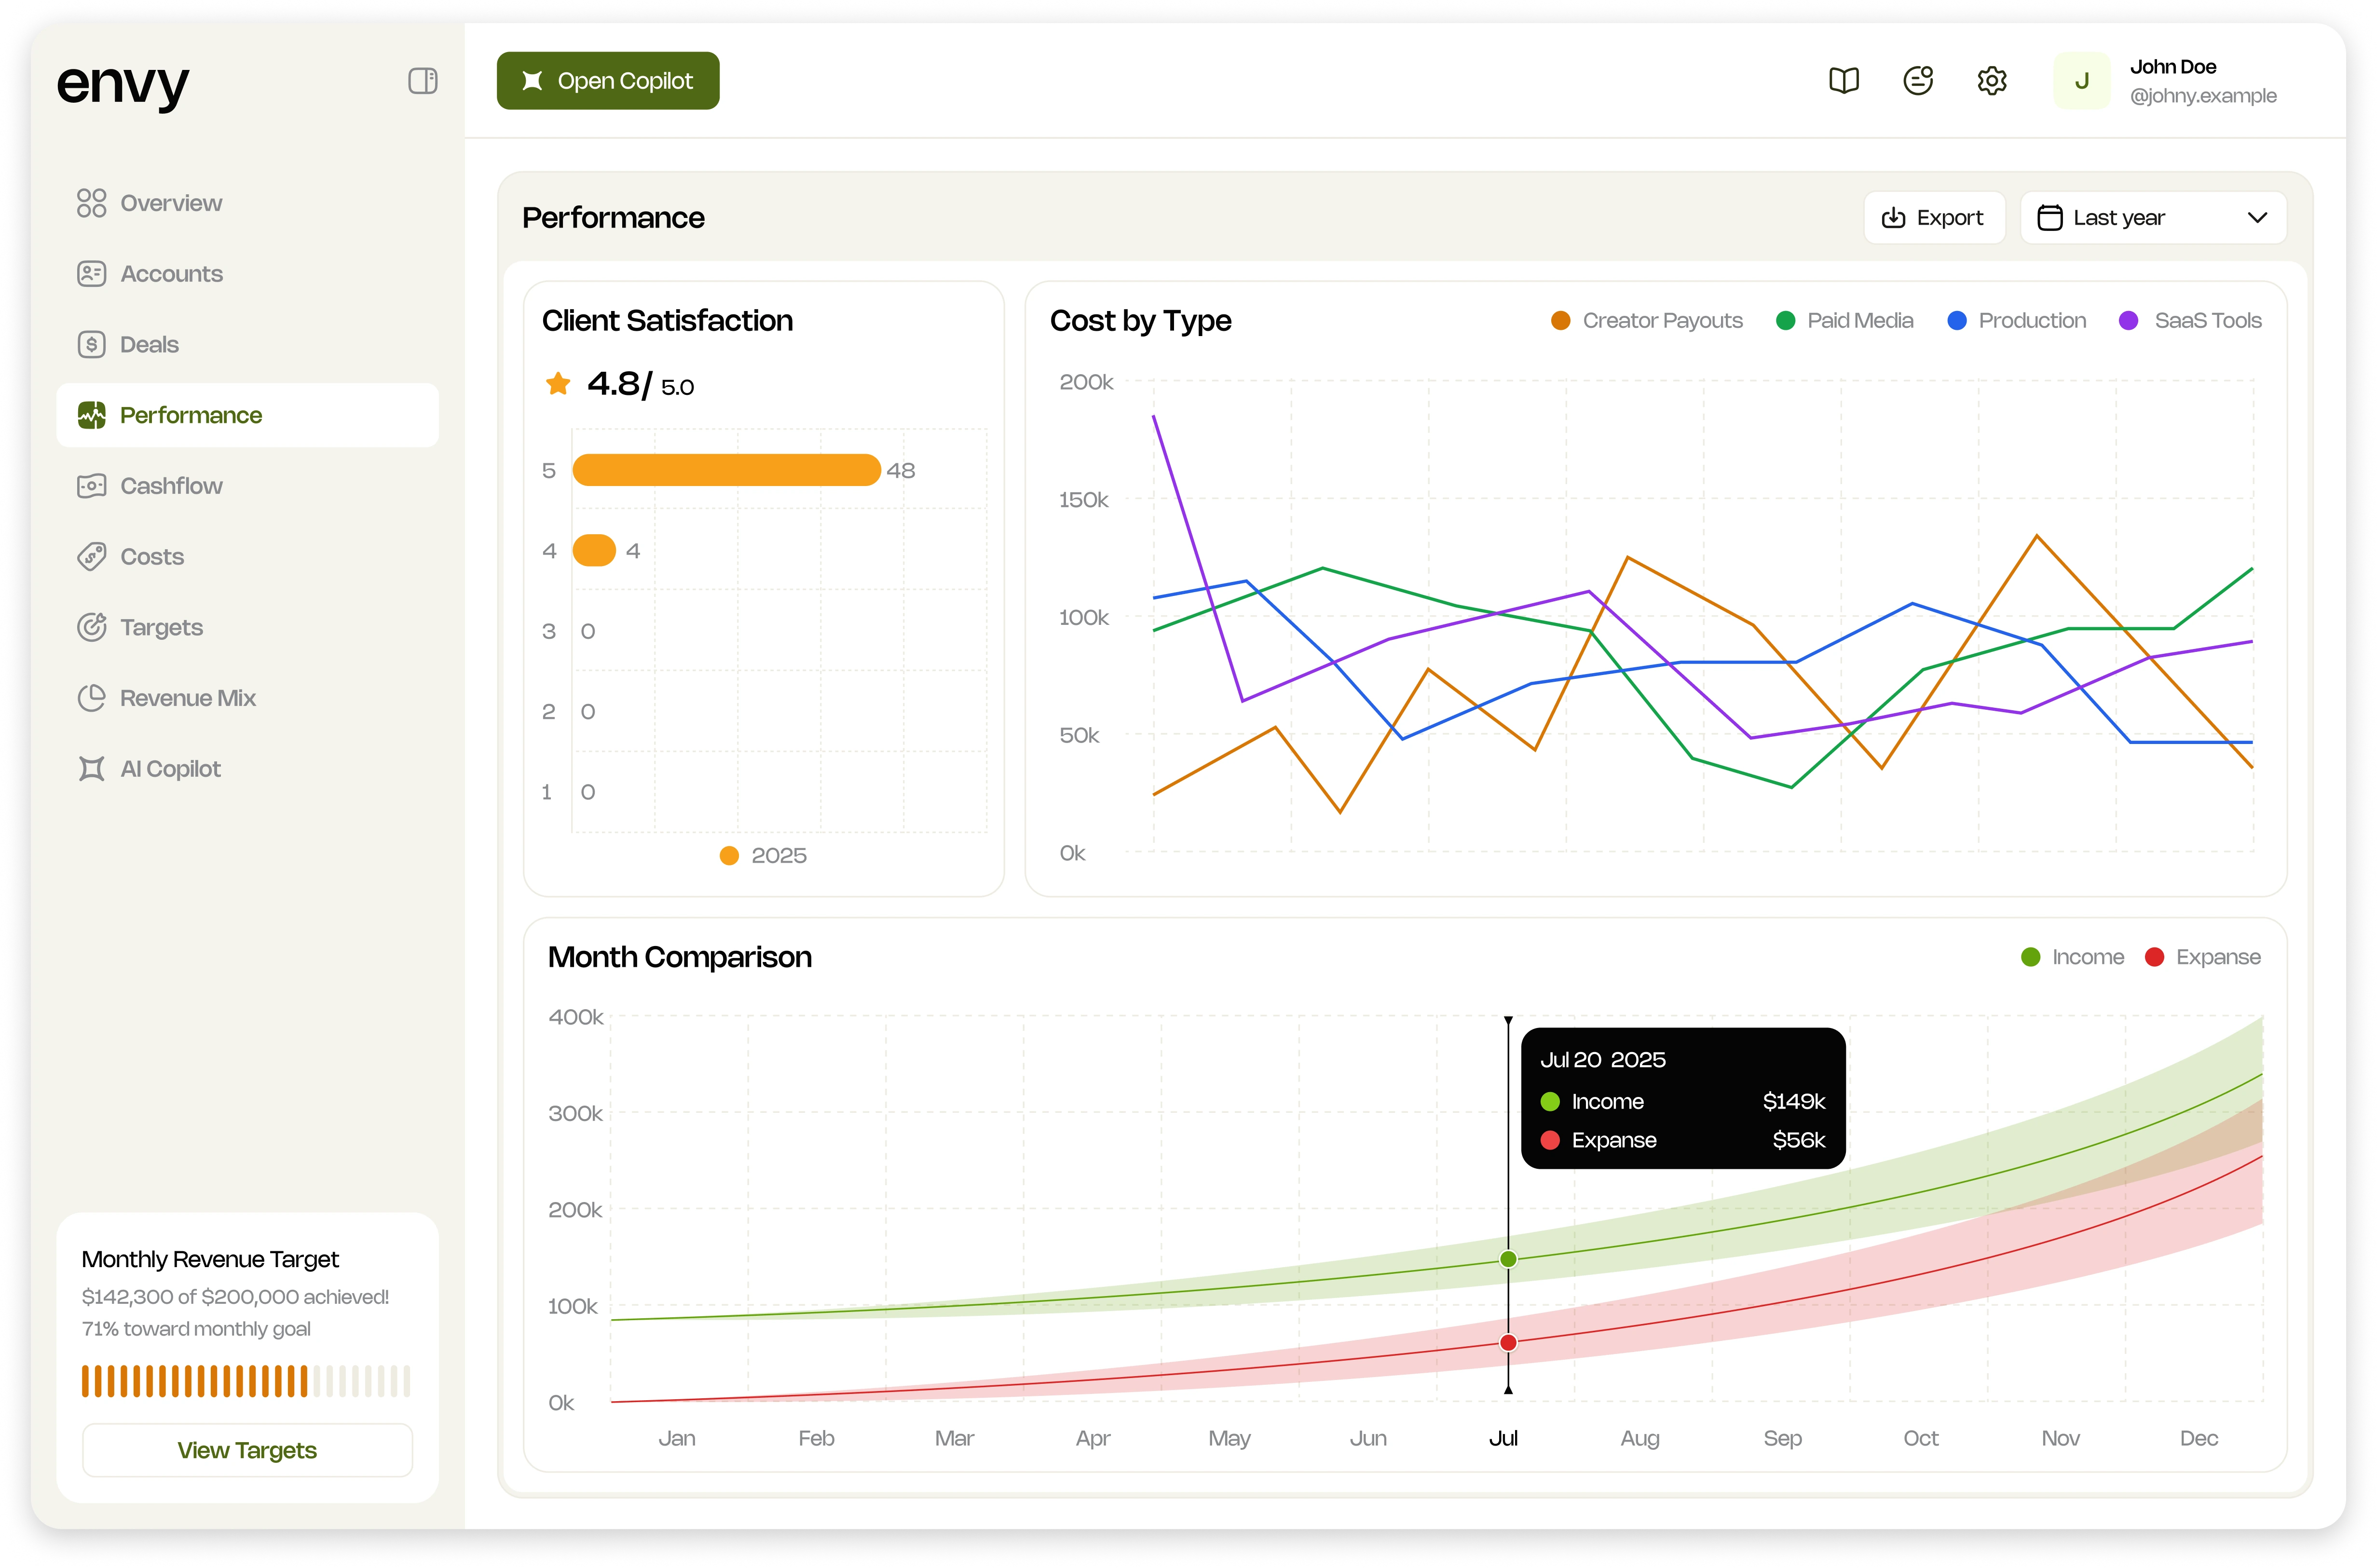The height and width of the screenshot is (1568, 2377).
Task: Navigate to Deals
Action: (248, 344)
